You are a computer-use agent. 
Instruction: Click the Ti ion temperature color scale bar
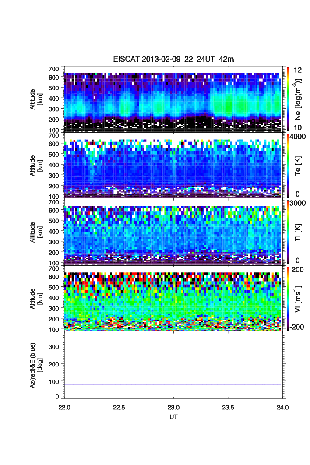[288, 232]
